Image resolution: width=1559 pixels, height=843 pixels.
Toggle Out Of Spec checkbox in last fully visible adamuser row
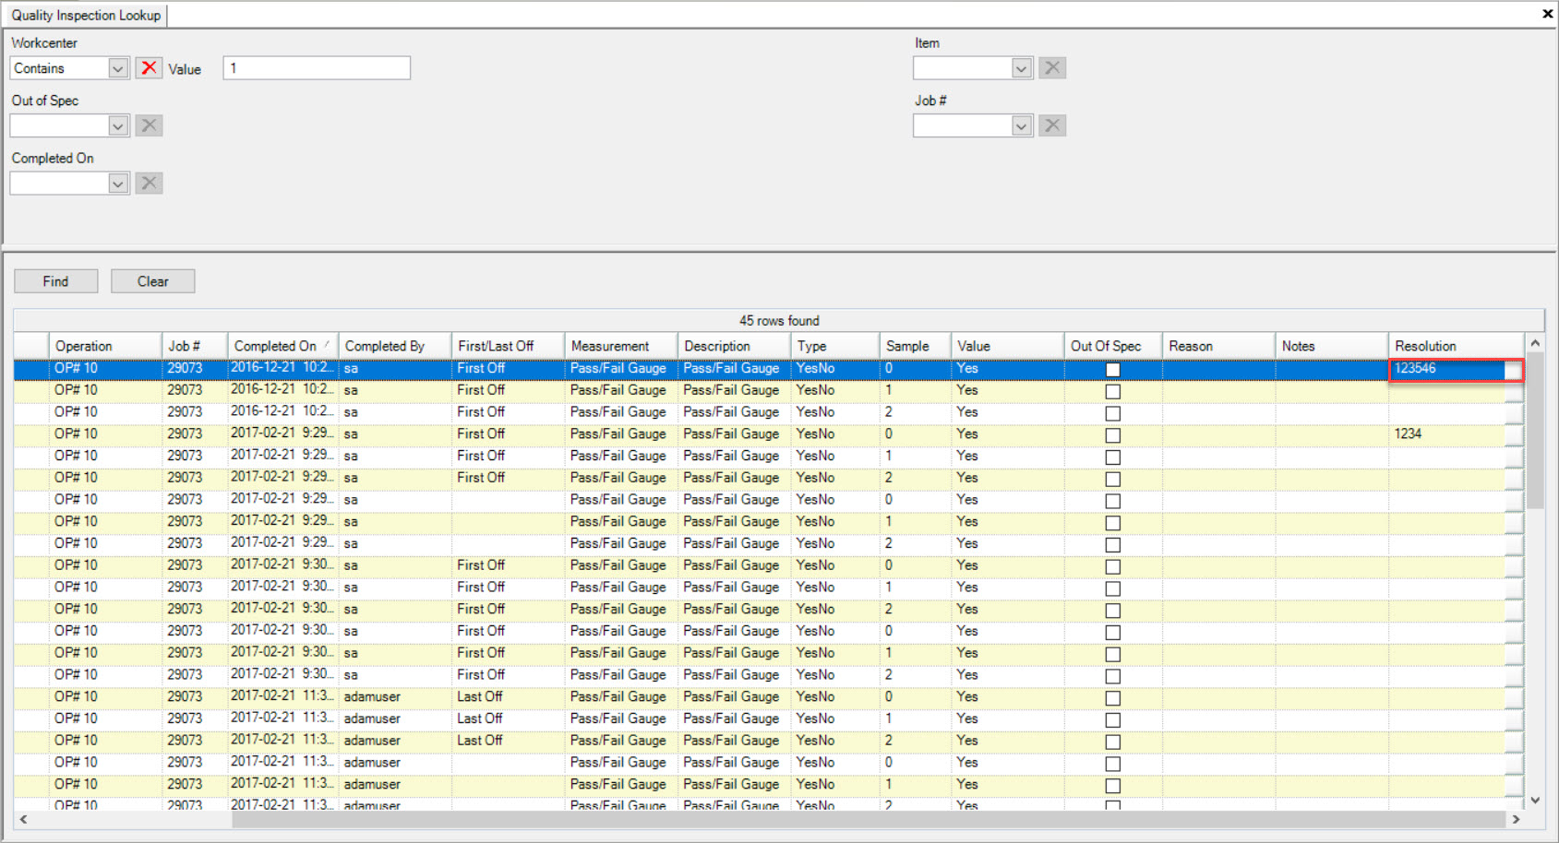pos(1113,786)
